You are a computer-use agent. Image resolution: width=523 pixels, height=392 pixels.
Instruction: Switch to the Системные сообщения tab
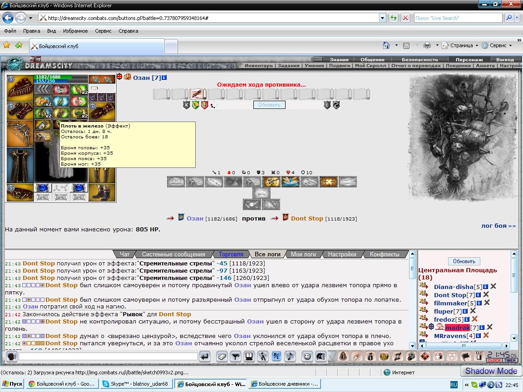click(173, 255)
